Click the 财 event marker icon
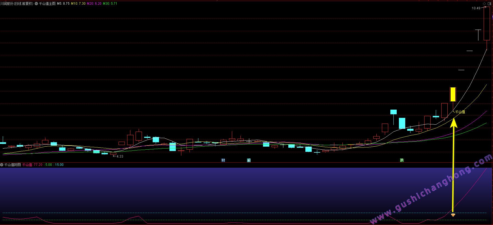The height and width of the screenshot is (225, 493). pyautogui.click(x=223, y=160)
